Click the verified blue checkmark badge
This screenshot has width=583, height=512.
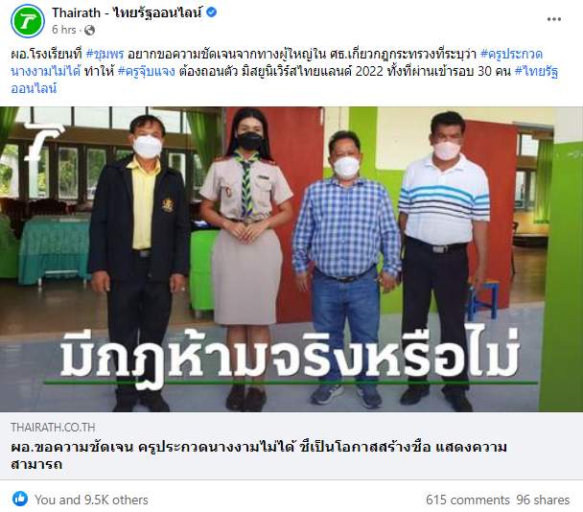pos(211,12)
